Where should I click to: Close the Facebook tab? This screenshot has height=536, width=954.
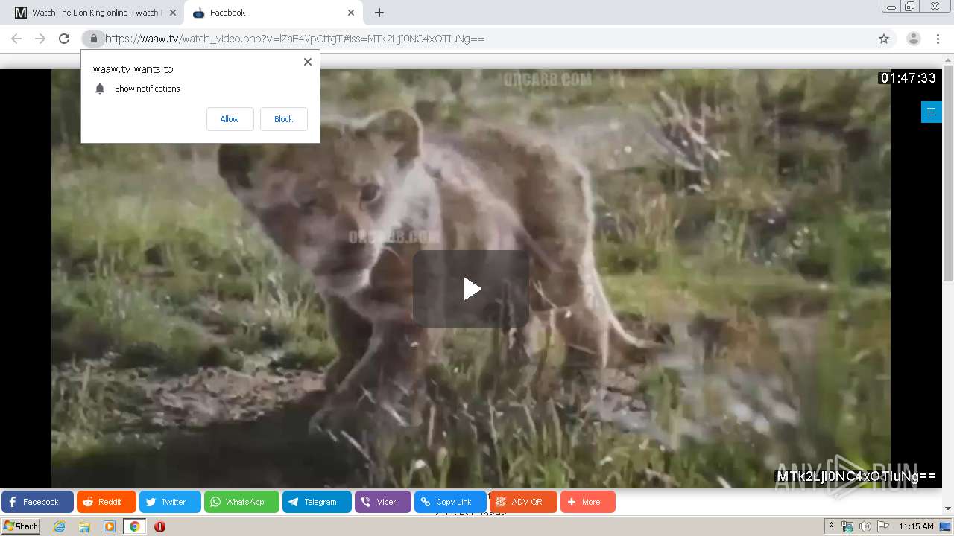[351, 13]
